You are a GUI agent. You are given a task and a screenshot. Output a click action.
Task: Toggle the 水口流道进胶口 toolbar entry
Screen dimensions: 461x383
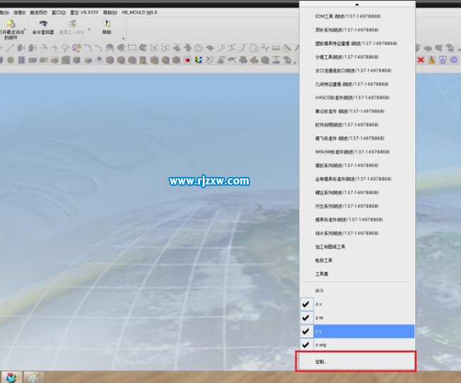[357, 70]
